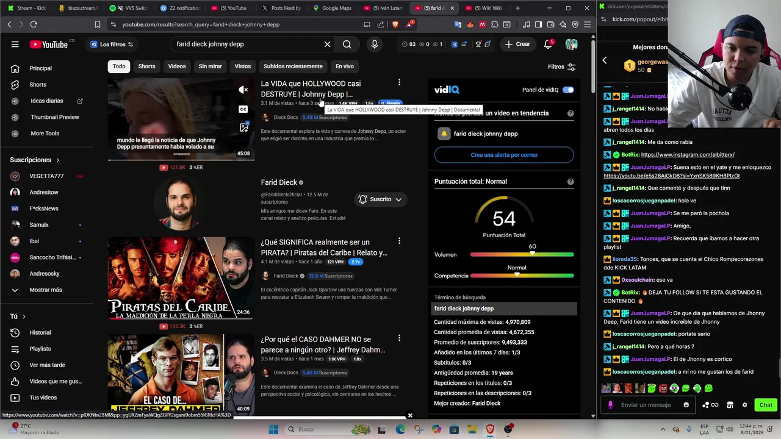Open the Farid Dieck channel title
This screenshot has width=781, height=439.
pyautogui.click(x=279, y=182)
